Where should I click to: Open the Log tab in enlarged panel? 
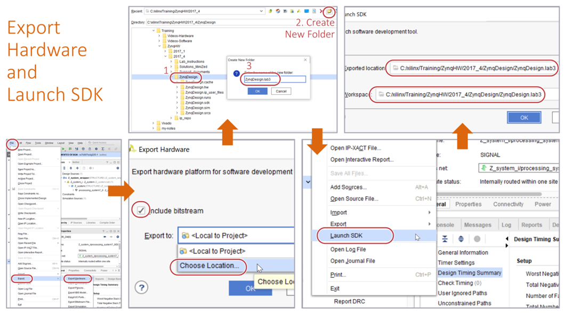[506, 225]
